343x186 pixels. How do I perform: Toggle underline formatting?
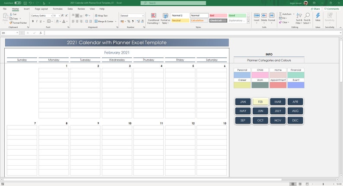pos(41,21)
